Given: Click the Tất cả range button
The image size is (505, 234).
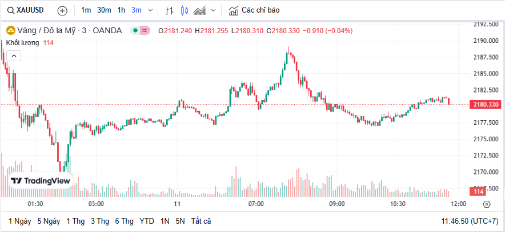Looking at the screenshot, I should tap(201, 221).
